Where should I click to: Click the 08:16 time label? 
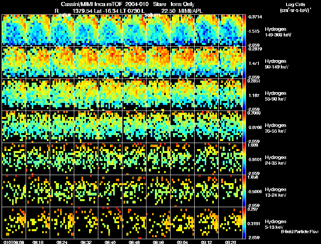point(38,242)
